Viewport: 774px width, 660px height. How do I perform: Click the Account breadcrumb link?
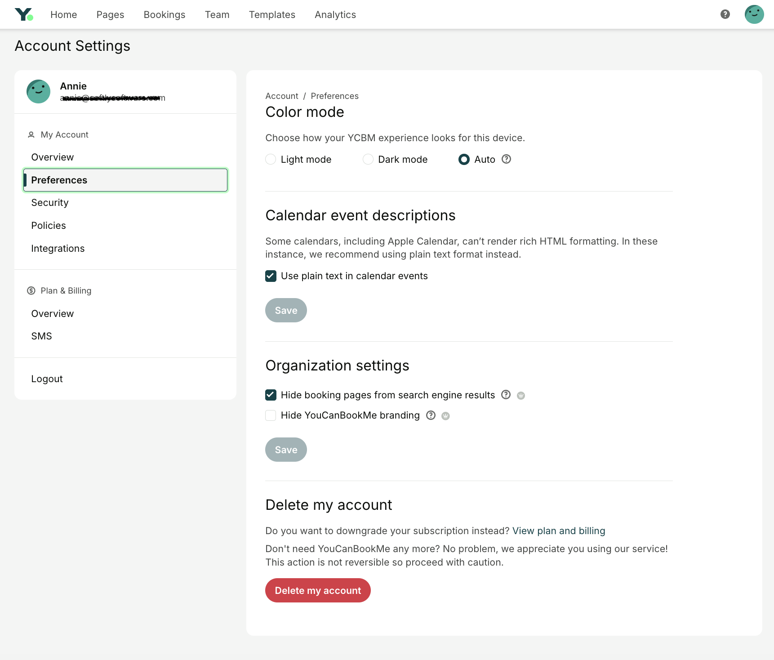click(282, 96)
